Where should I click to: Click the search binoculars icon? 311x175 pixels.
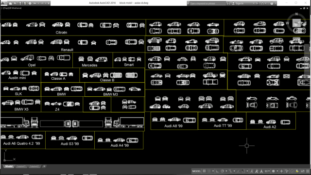tap(228, 3)
